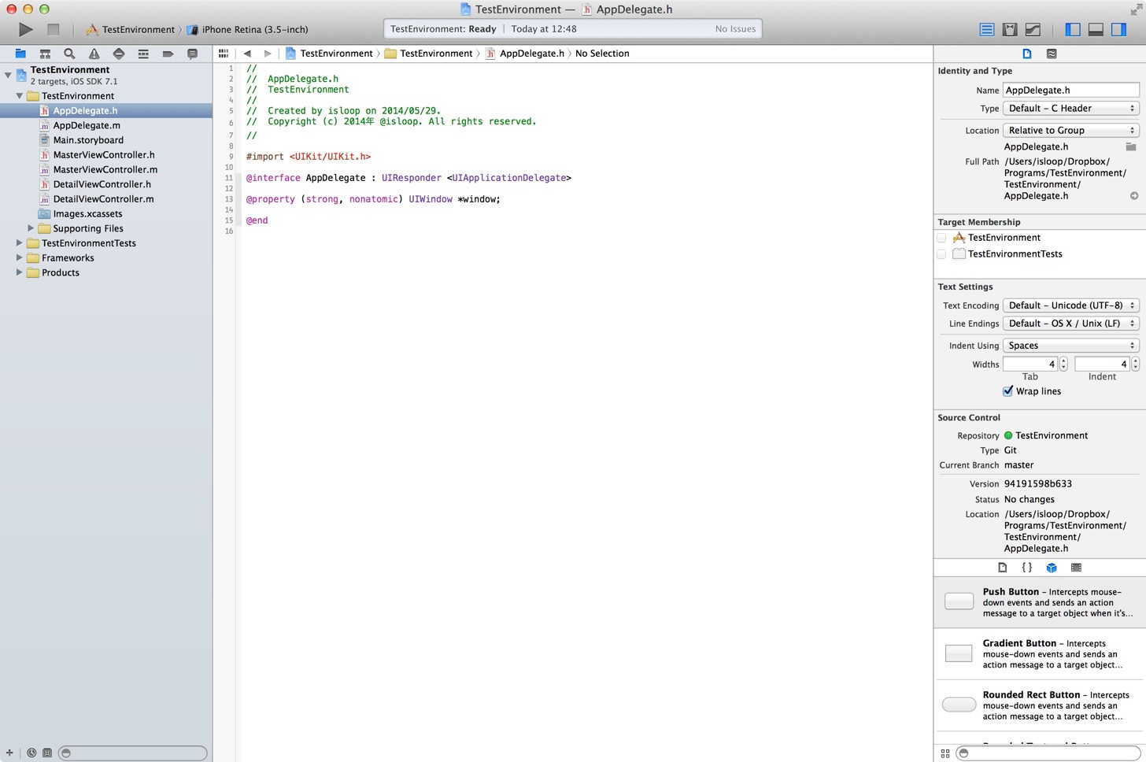Screen dimensions: 1146x762
Task: Show the File inspector
Action: [1027, 54]
